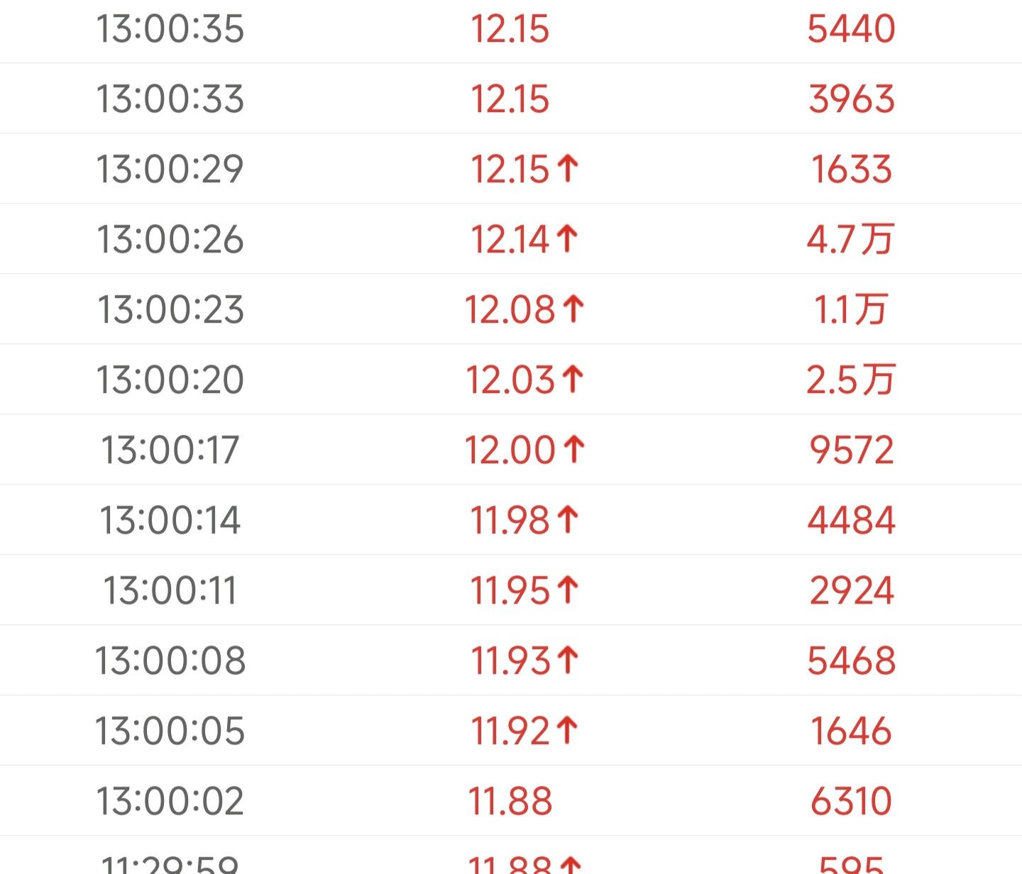Click the up arrow beside price 11.92

click(x=567, y=731)
